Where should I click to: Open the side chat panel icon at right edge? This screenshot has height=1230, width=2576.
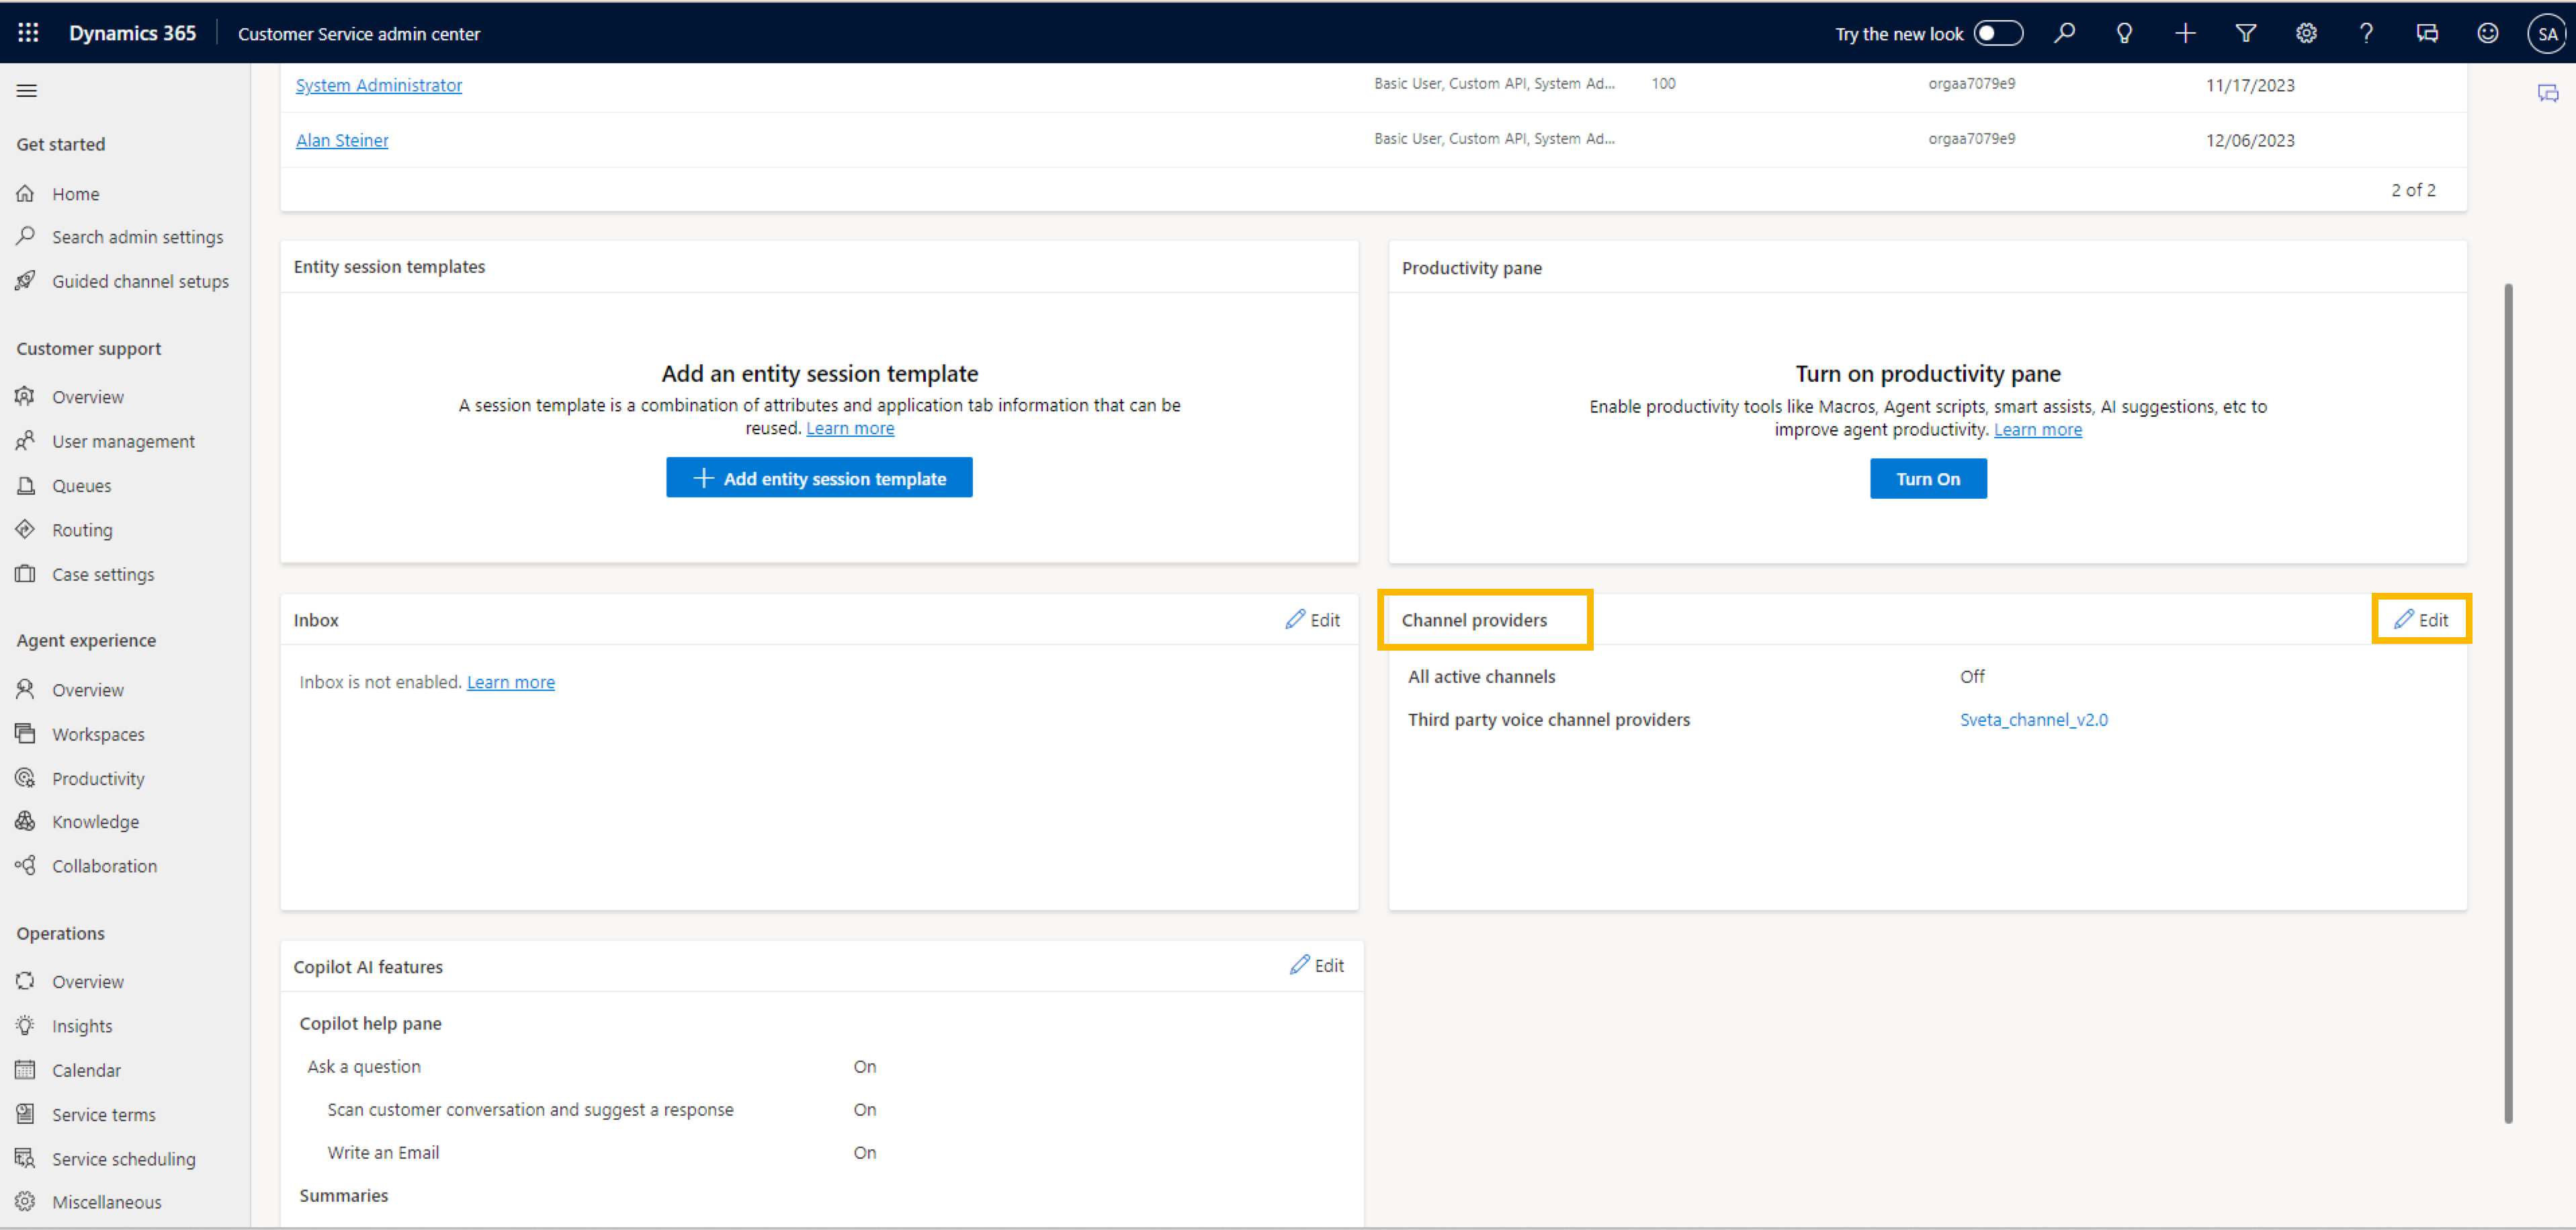2547,94
